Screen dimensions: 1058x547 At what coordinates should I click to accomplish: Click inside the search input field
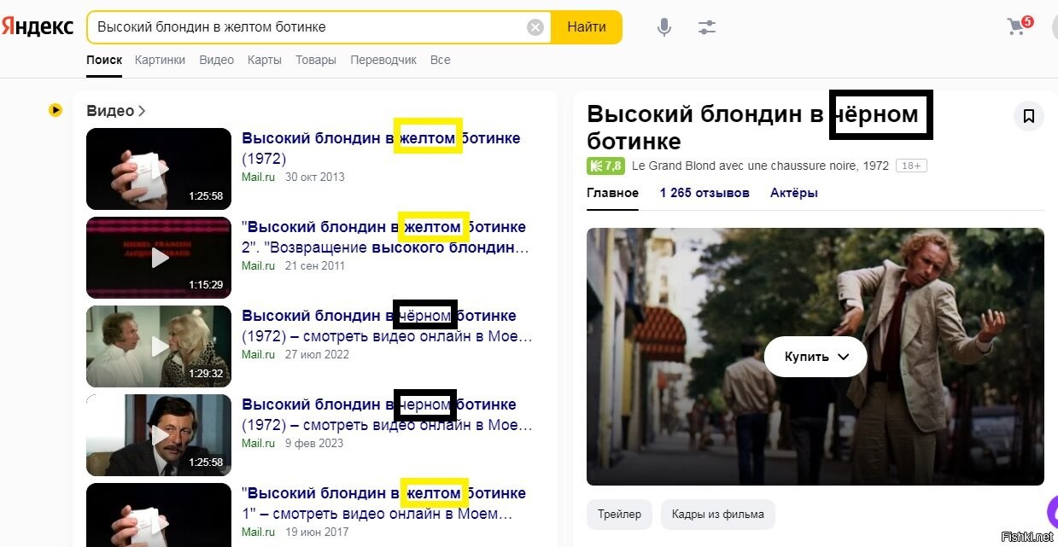(x=307, y=27)
